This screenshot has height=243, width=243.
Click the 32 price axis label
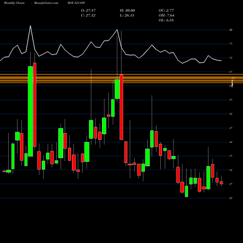[231, 170]
